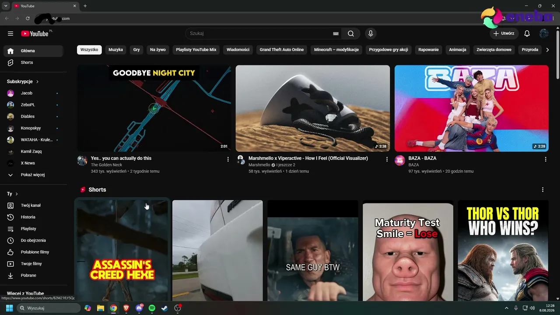560x315 pixels.
Task: Open Spotify from the taskbar
Action: (x=152, y=308)
